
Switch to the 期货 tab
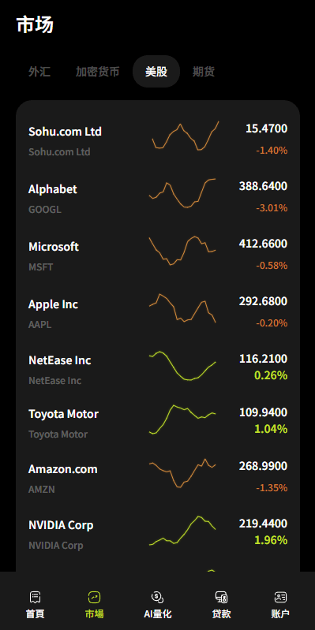204,72
